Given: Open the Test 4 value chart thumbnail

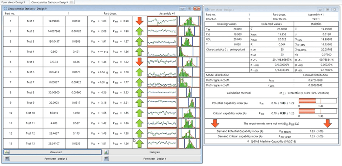Looking at the screenshot, I should click(162, 52).
